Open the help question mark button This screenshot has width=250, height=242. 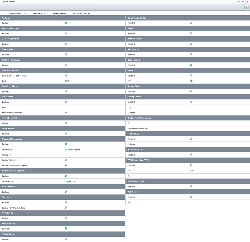click(x=246, y=7)
